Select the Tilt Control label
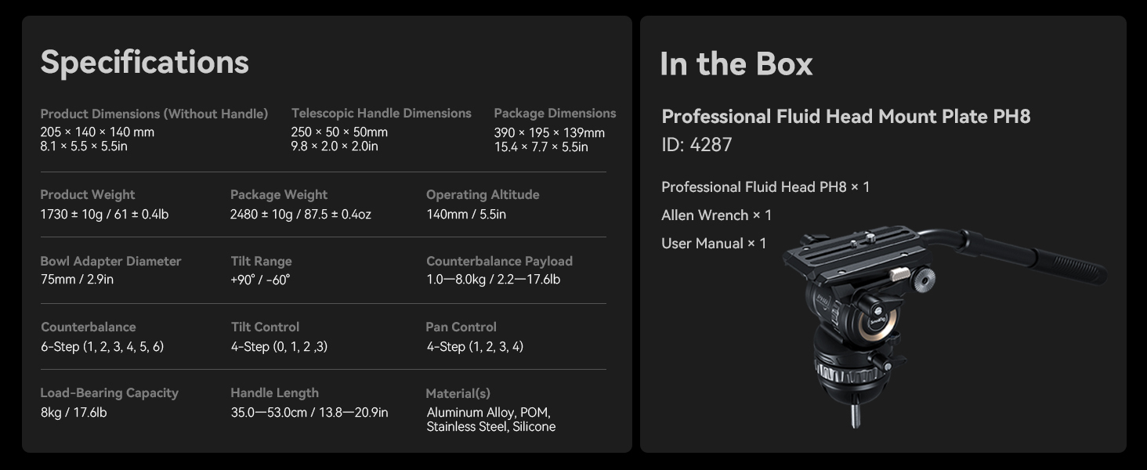1147x470 pixels. pos(265,327)
